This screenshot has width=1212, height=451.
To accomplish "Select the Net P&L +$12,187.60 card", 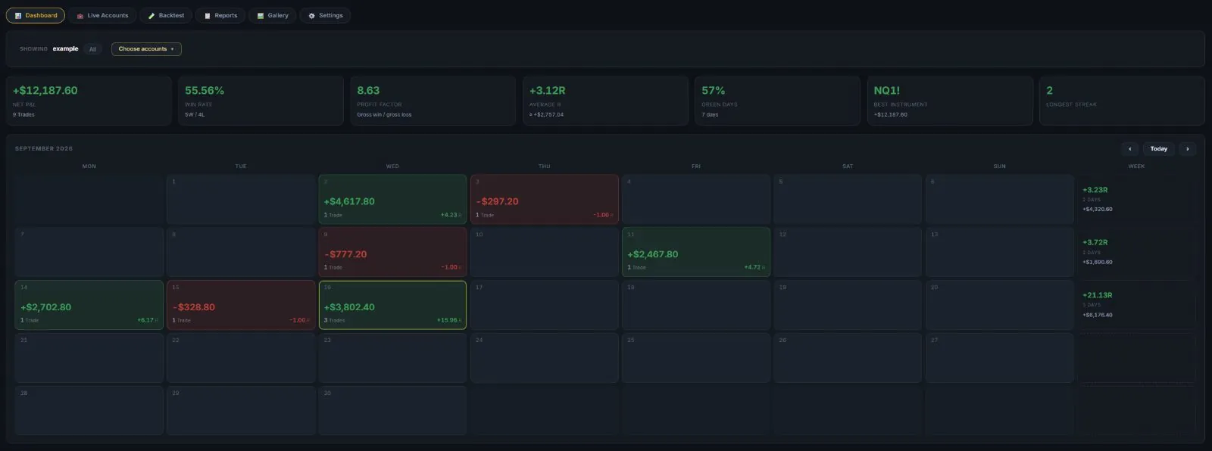I will pos(89,101).
